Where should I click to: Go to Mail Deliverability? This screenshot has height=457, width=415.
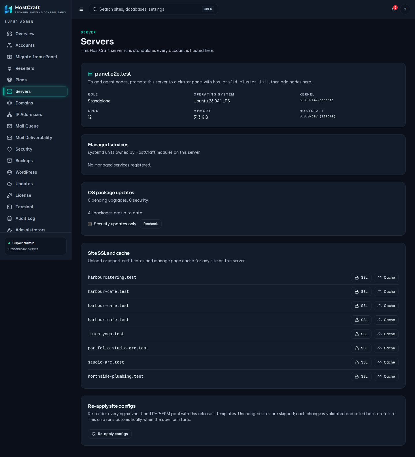point(36,138)
